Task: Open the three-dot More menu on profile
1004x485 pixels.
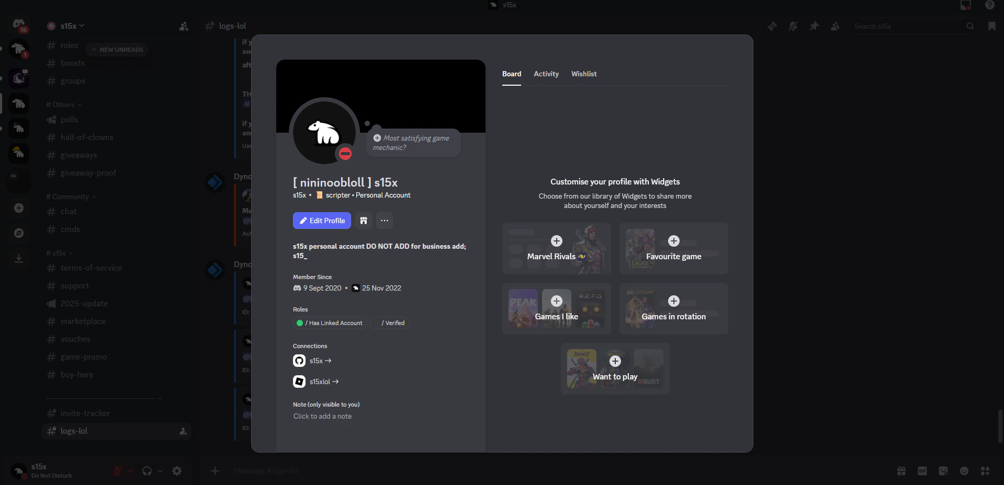Action: (385, 221)
